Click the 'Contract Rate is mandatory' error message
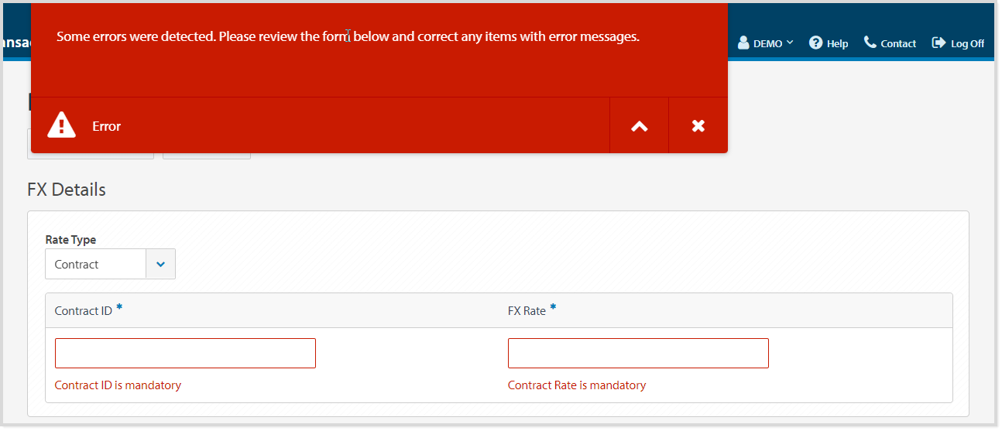 point(576,385)
